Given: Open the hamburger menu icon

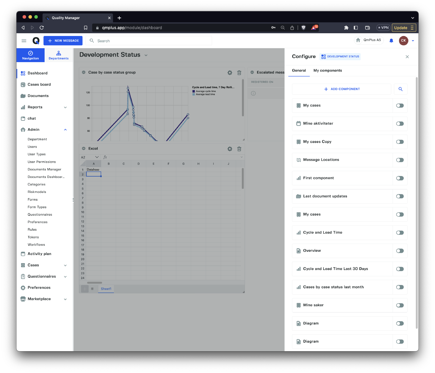Looking at the screenshot, I should [24, 41].
